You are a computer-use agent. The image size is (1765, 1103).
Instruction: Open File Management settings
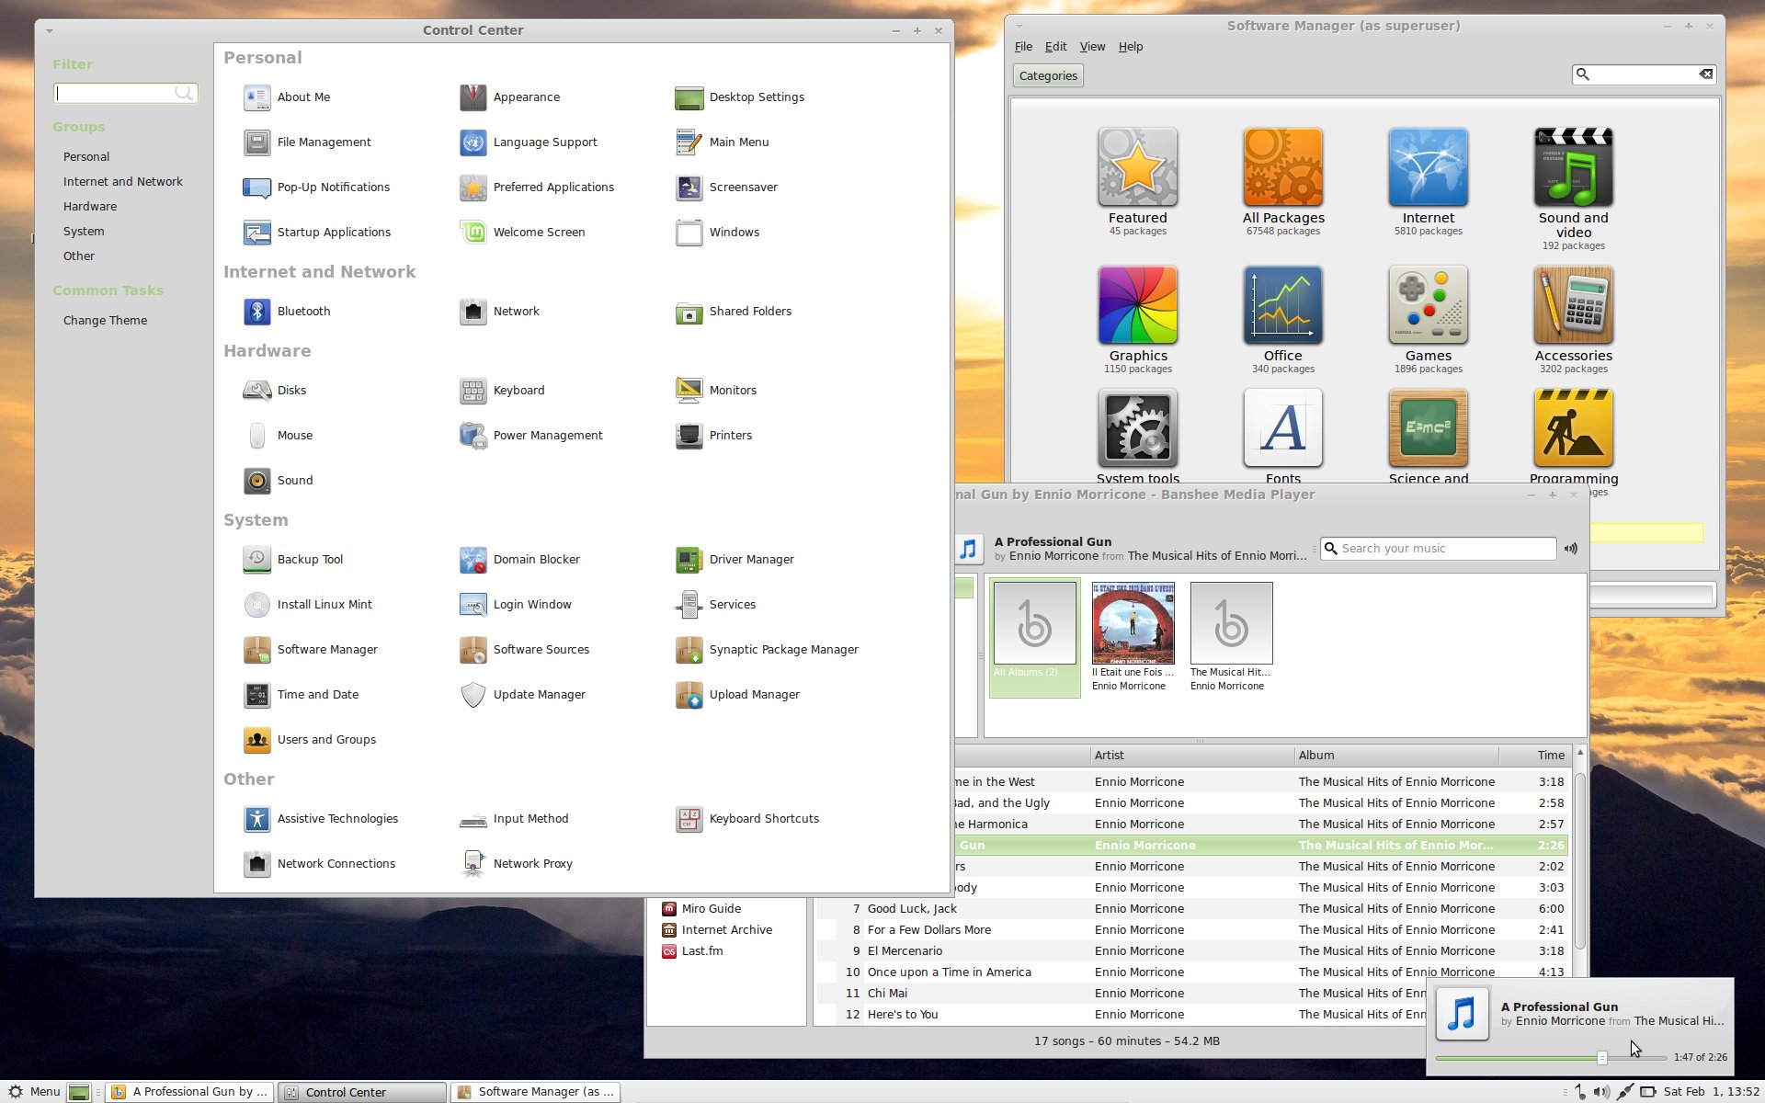307,142
